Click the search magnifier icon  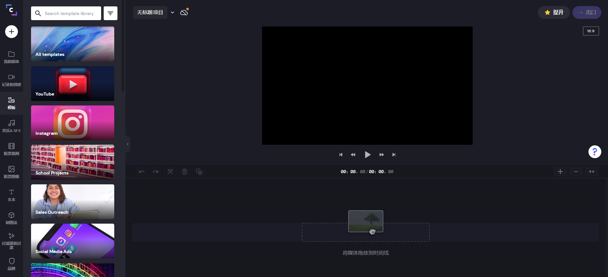[38, 13]
